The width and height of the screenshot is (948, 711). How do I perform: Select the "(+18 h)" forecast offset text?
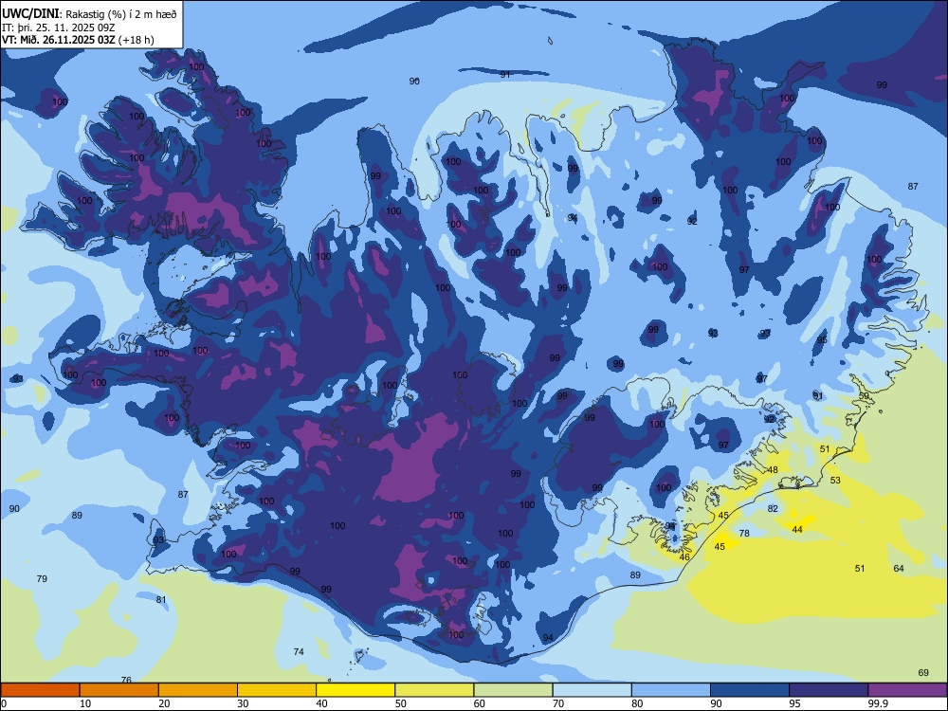click(137, 40)
